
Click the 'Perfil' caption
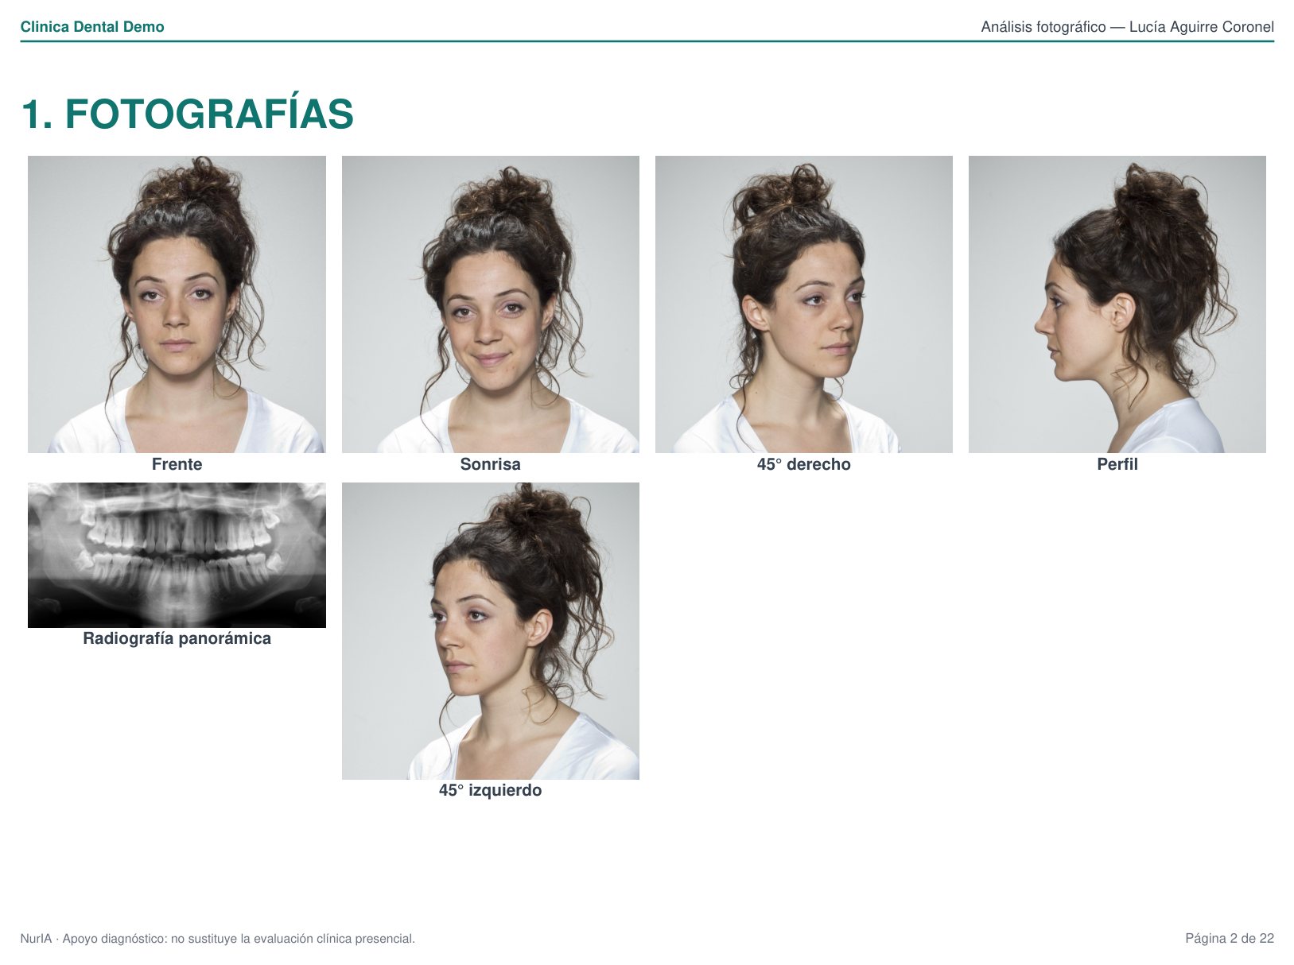pos(1117,464)
